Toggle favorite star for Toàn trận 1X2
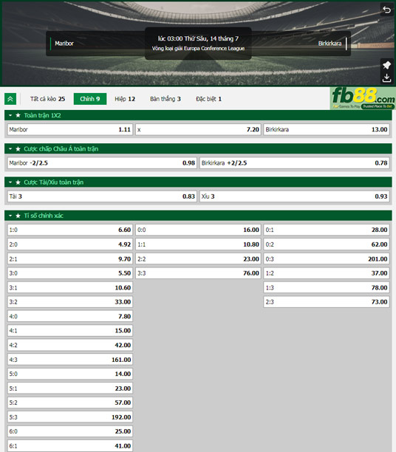 18,115
